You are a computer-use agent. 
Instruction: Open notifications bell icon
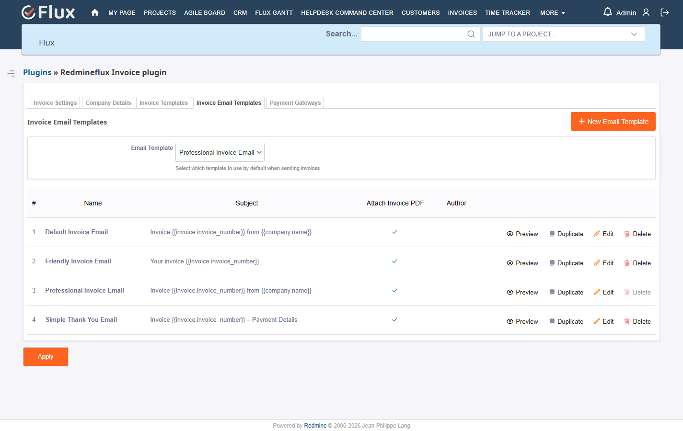607,12
